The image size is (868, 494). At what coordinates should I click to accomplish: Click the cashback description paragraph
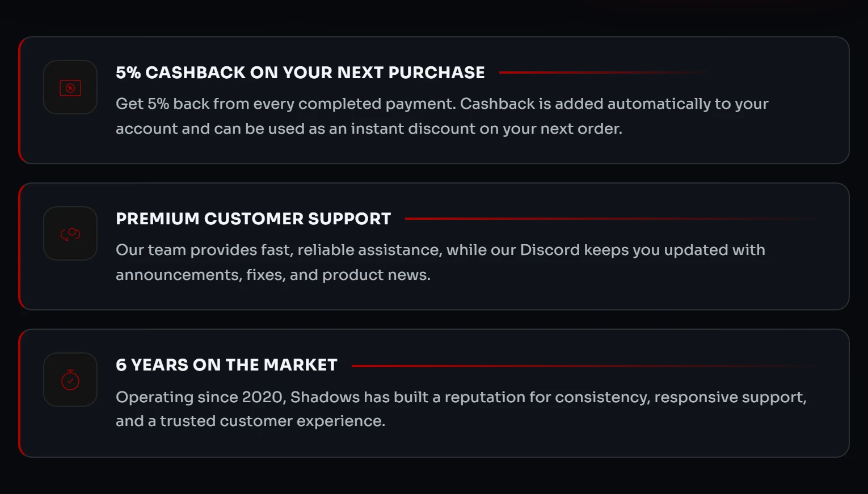point(441,116)
